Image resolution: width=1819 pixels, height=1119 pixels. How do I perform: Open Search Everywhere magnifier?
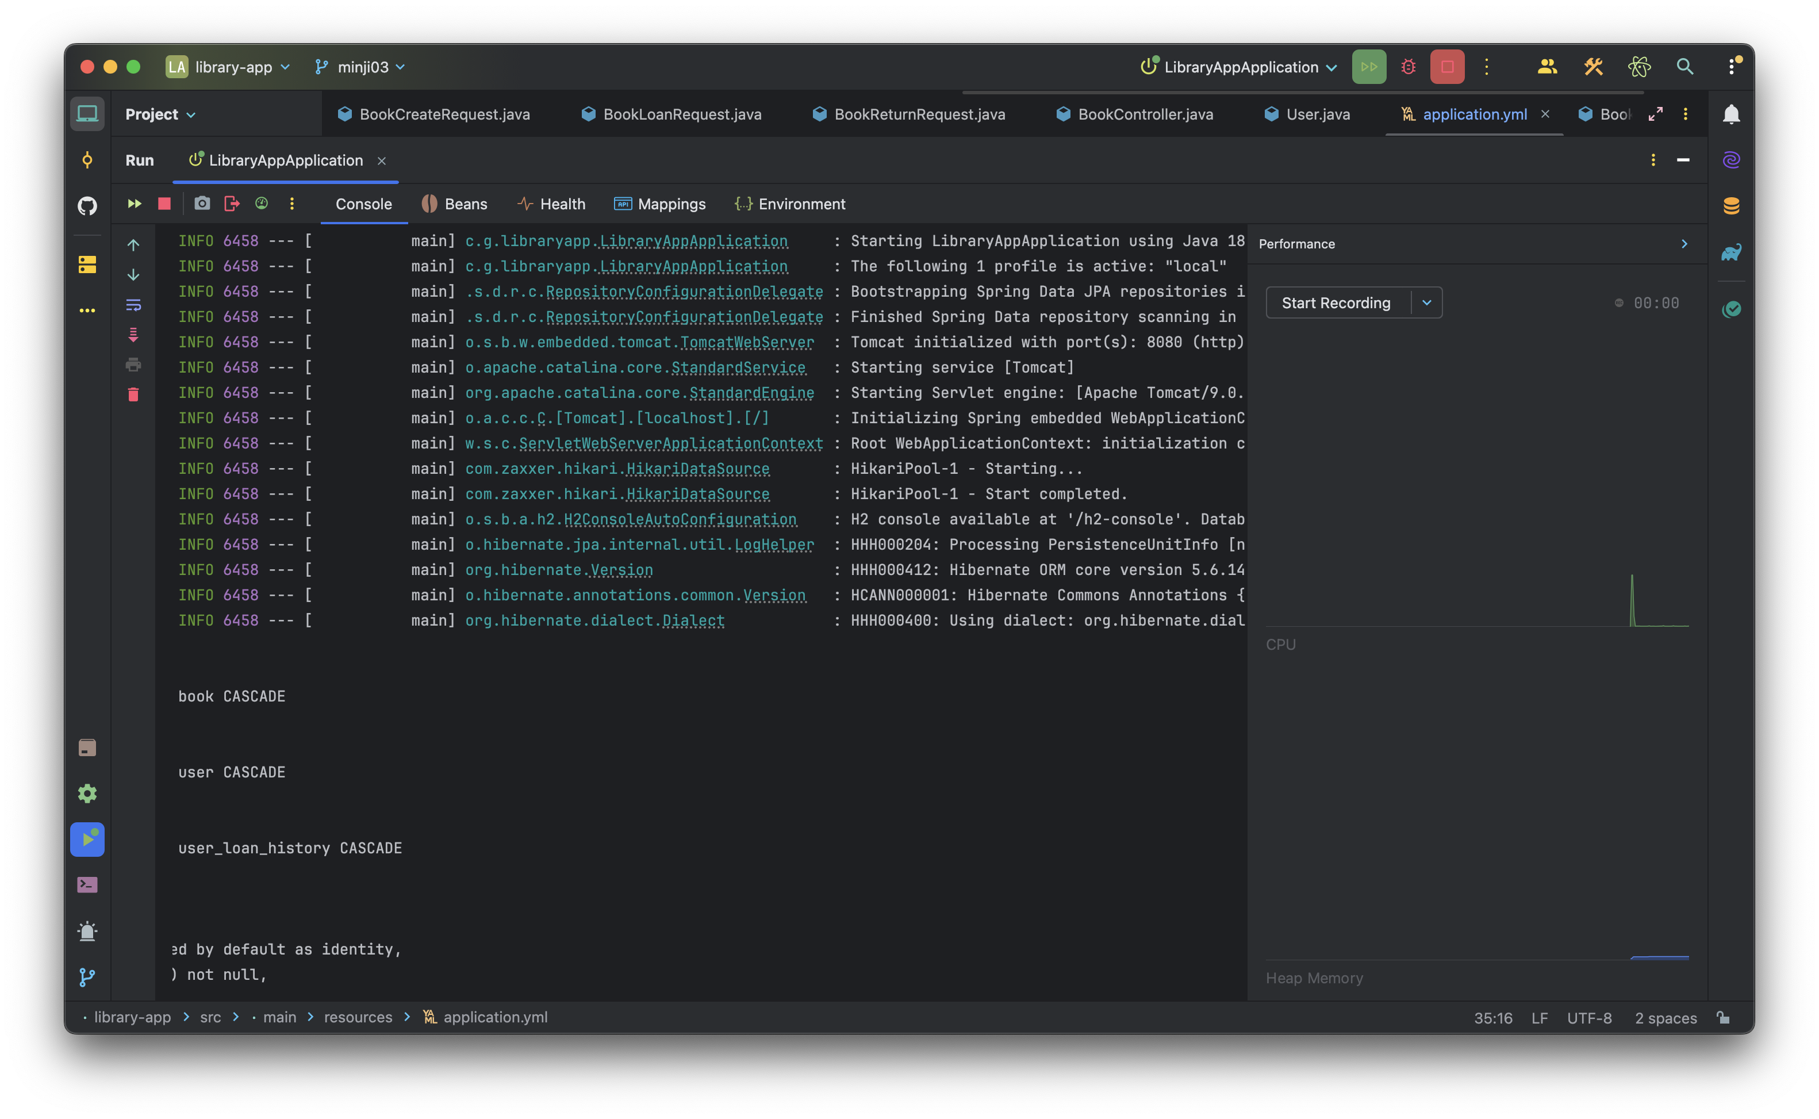1684,67
